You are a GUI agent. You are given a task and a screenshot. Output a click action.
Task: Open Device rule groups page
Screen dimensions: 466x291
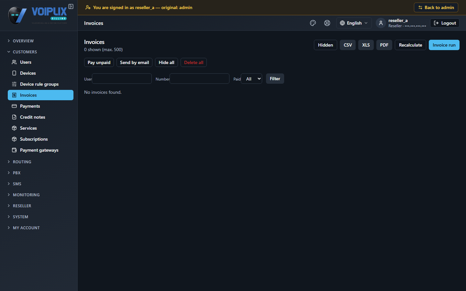[40, 84]
